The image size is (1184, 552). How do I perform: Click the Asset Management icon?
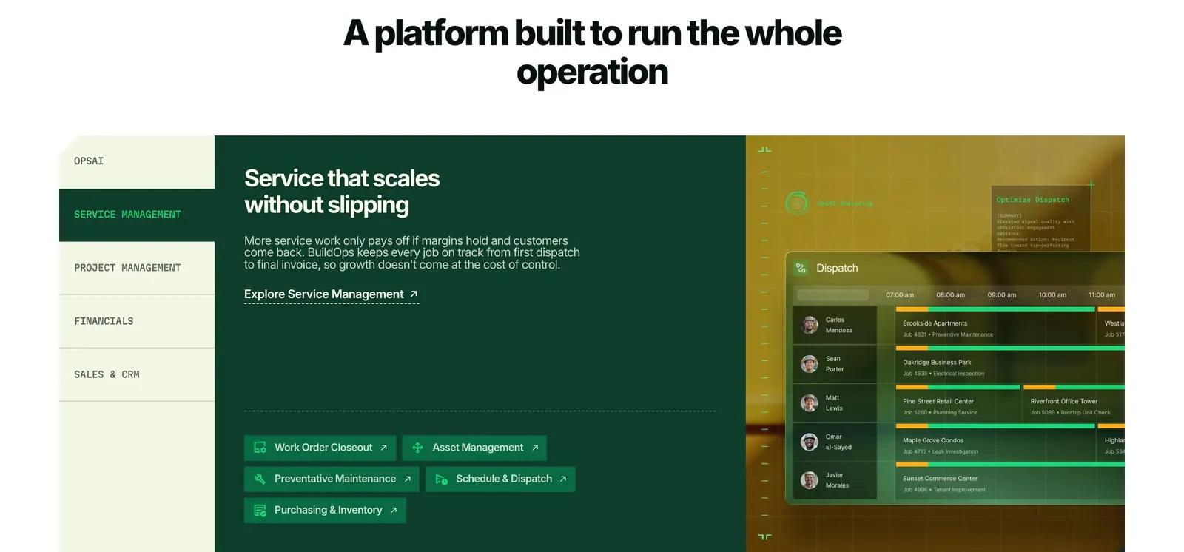(x=417, y=448)
